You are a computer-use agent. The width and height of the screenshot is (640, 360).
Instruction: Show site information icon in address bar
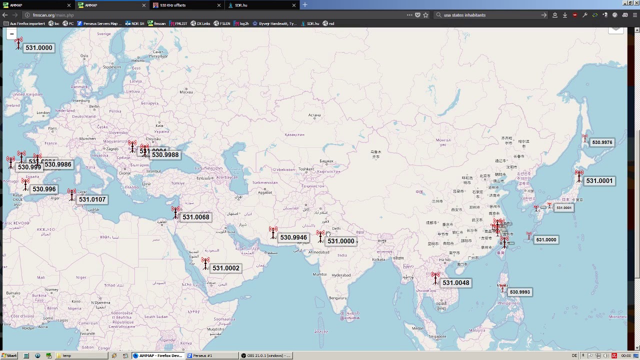[x=27, y=15]
